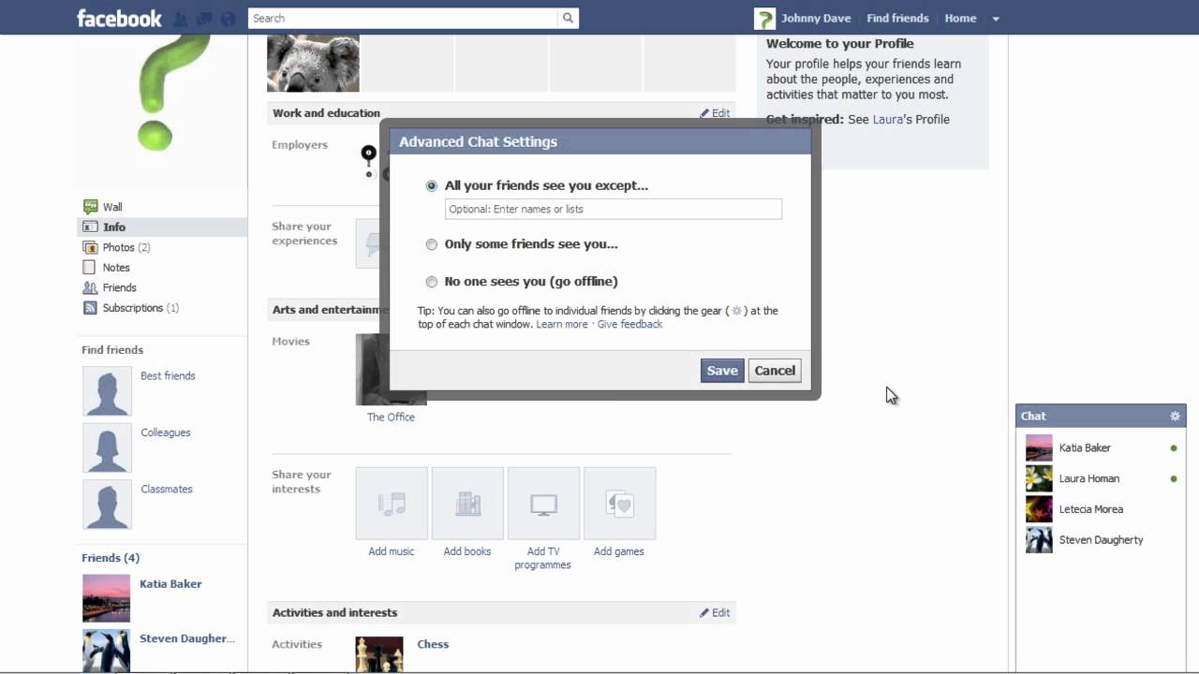Image resolution: width=1199 pixels, height=674 pixels.
Task: Click the Subscriptions RSS icon in sidebar
Action: tap(90, 308)
